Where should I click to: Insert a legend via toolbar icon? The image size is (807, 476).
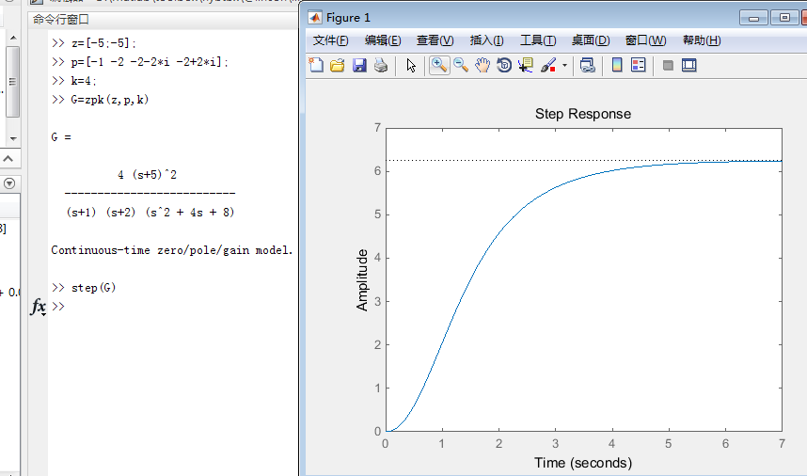tap(639, 65)
